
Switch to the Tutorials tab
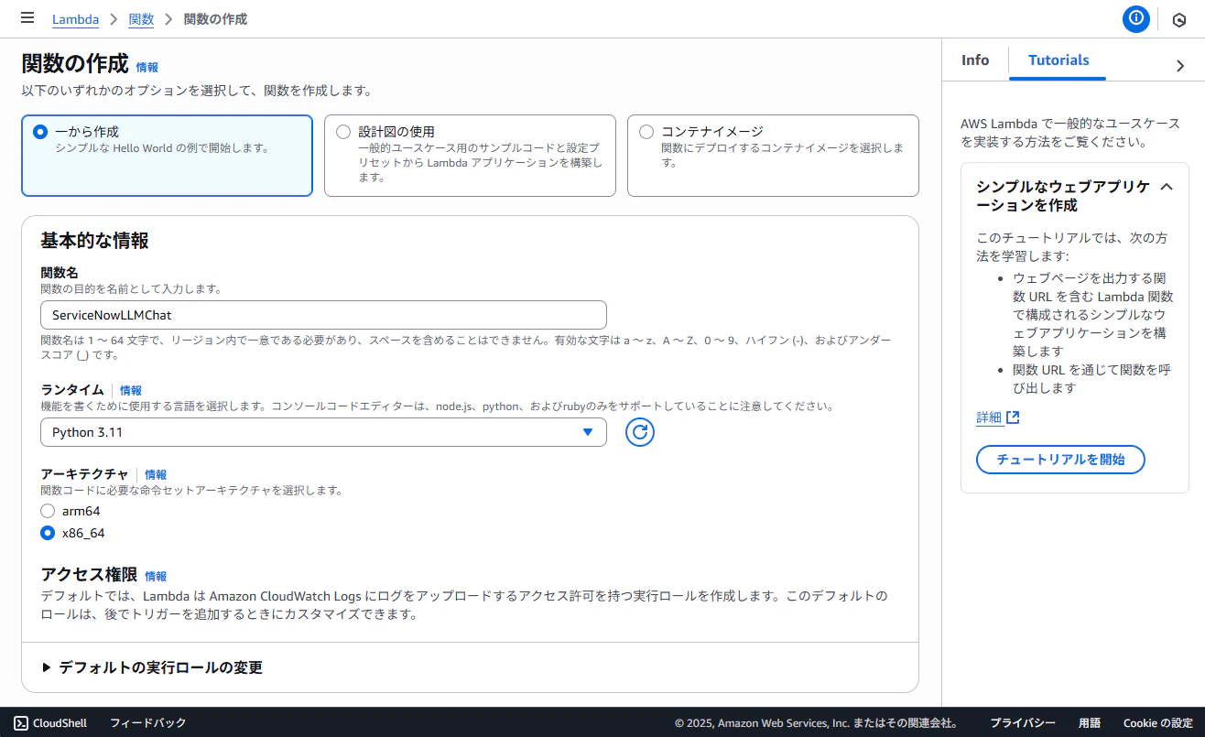[x=1058, y=60]
